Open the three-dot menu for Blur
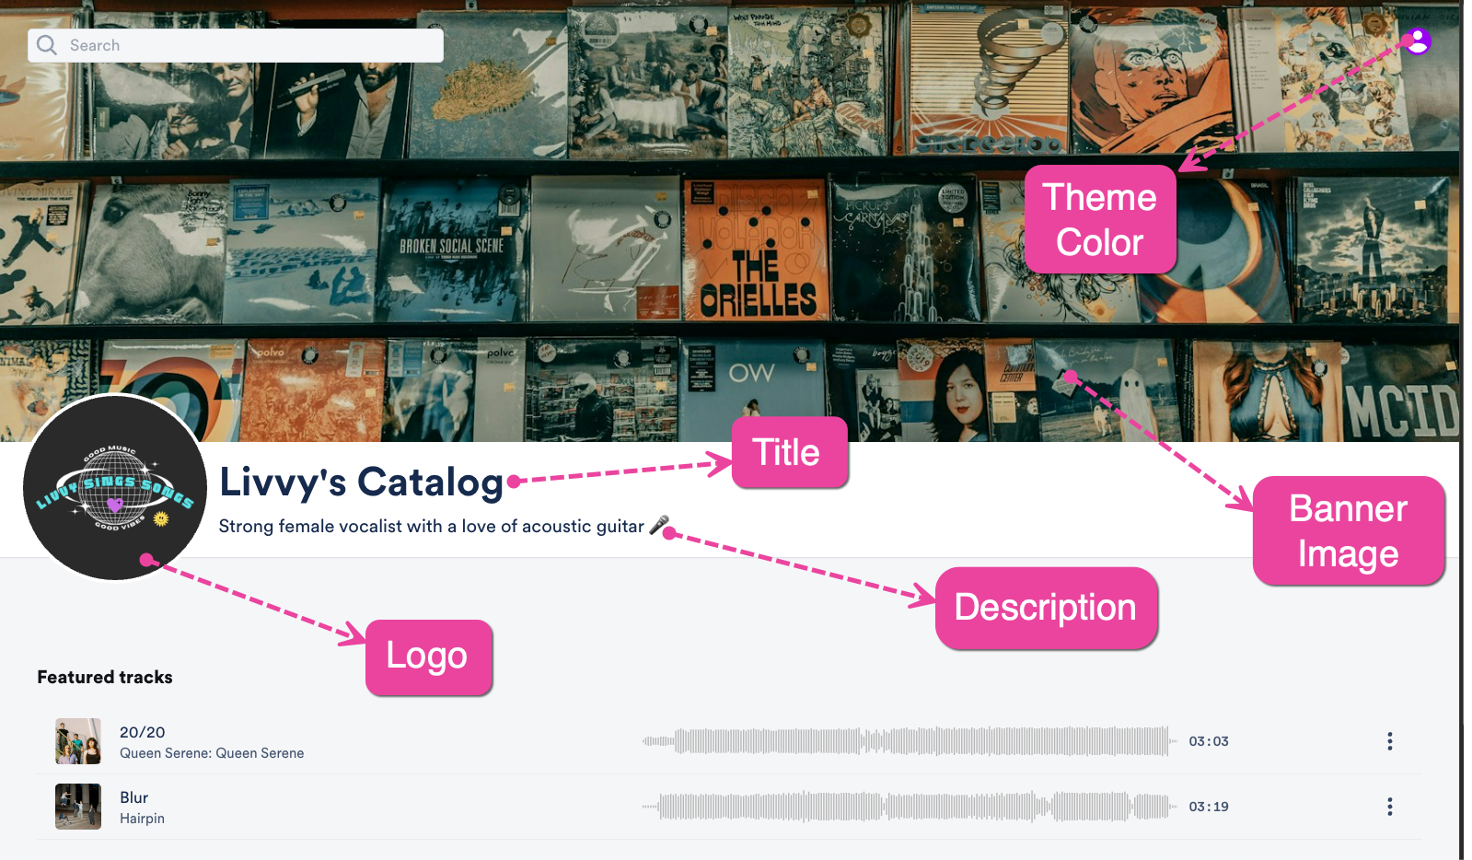 (1389, 807)
